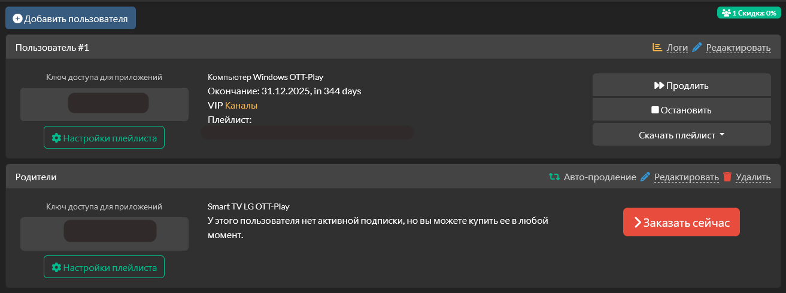
Task: Click the red Заказать сейчас button
Action: tap(681, 223)
